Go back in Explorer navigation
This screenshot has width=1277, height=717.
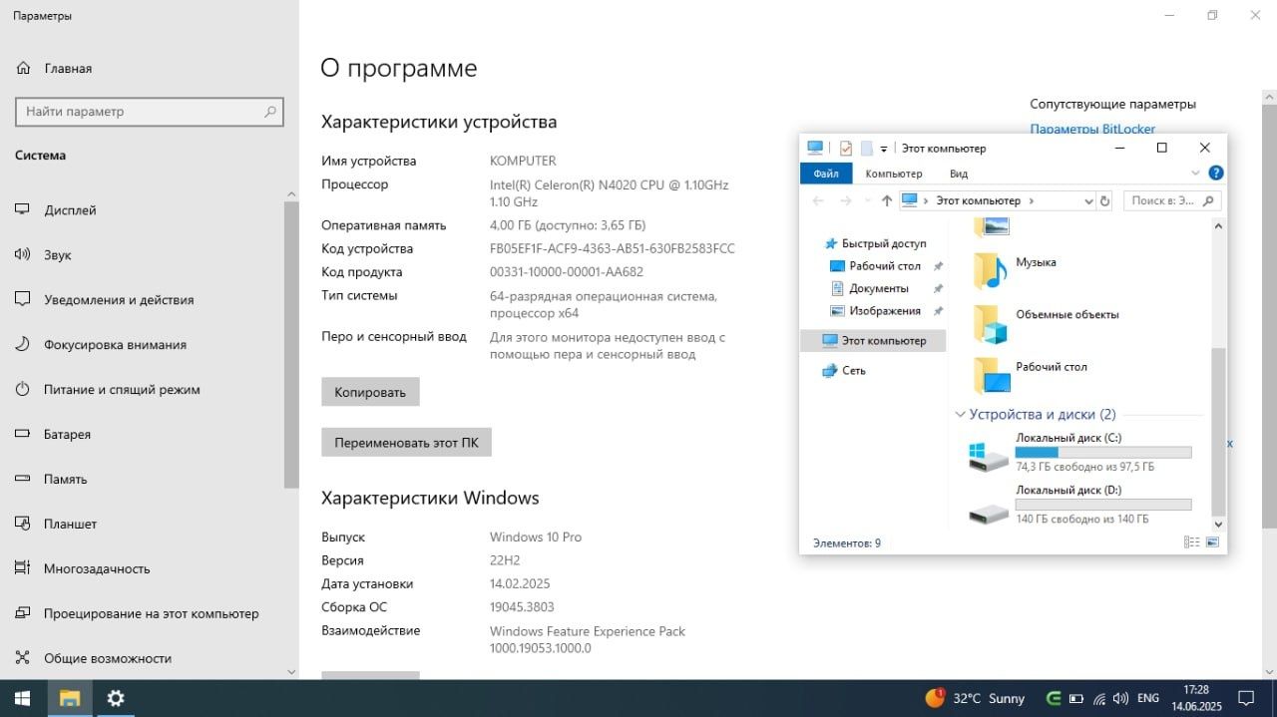click(818, 200)
